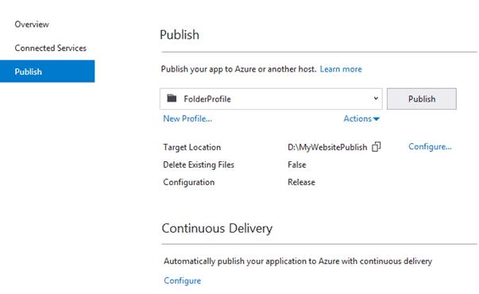Click the Release configuration value
The image size is (479, 294).
pos(301,182)
